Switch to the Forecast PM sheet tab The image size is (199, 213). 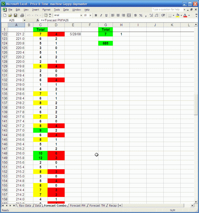(x=77, y=206)
